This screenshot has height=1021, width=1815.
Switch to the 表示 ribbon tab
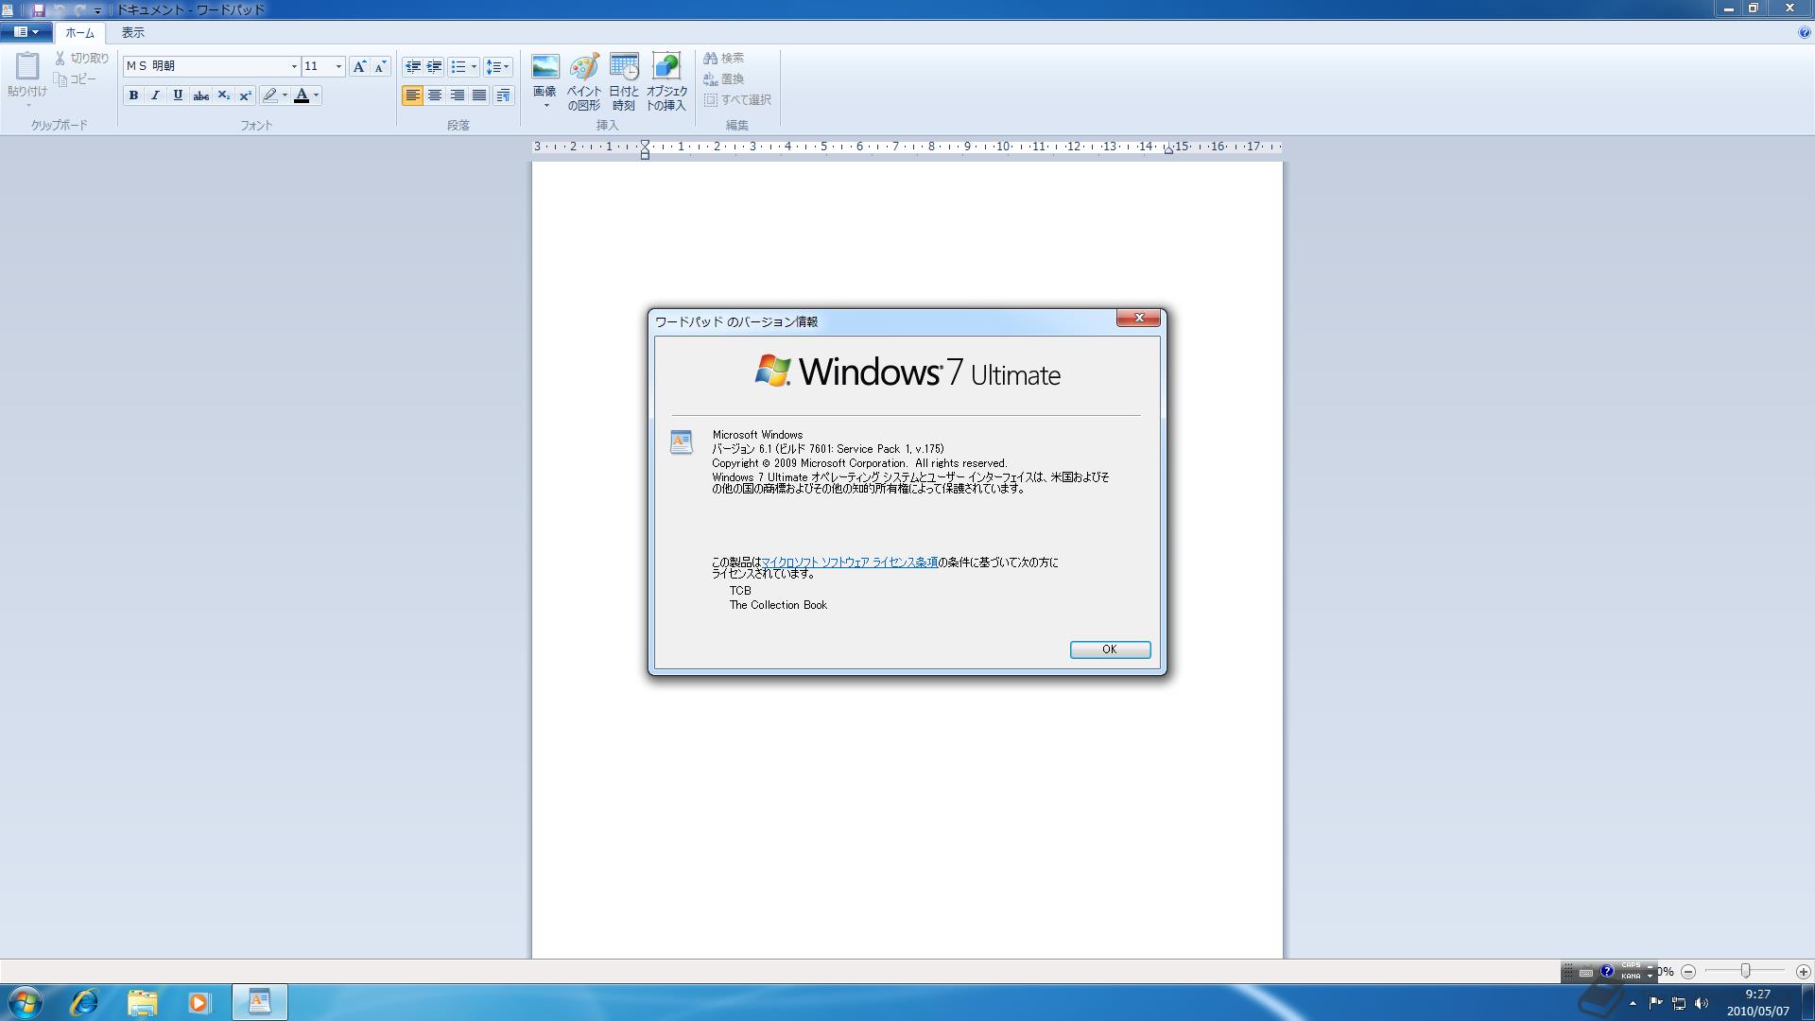pyautogui.click(x=132, y=33)
